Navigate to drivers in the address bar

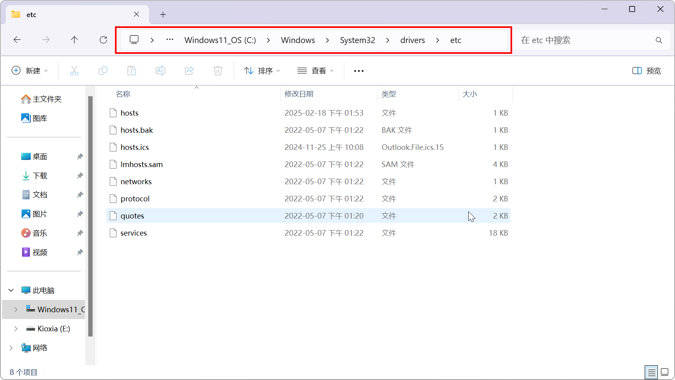click(413, 40)
